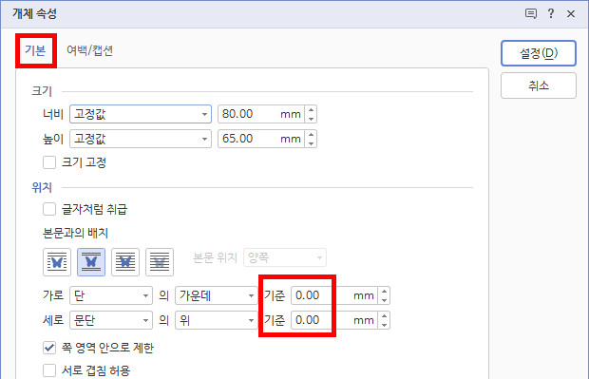Click the height 65.00 mm field
Image resolution: width=589 pixels, height=379 pixels.
click(x=261, y=139)
